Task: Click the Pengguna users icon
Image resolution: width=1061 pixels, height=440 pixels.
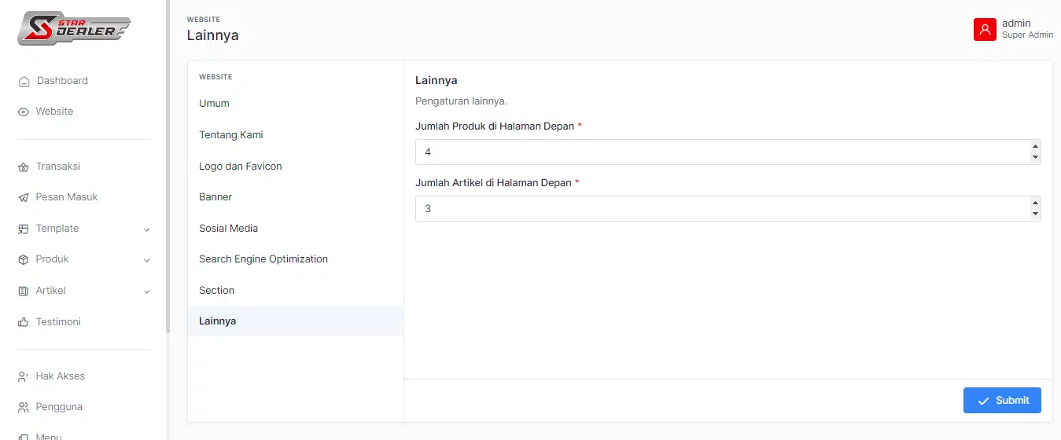Action: point(24,407)
